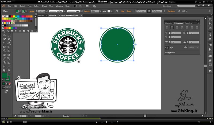Image resolution: width=214 pixels, height=125 pixels.
Task: Click the Opacity link label
Action: point(87,11)
